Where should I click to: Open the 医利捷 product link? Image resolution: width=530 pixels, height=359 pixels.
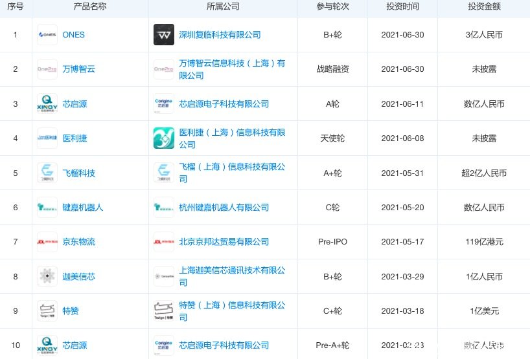coord(75,138)
